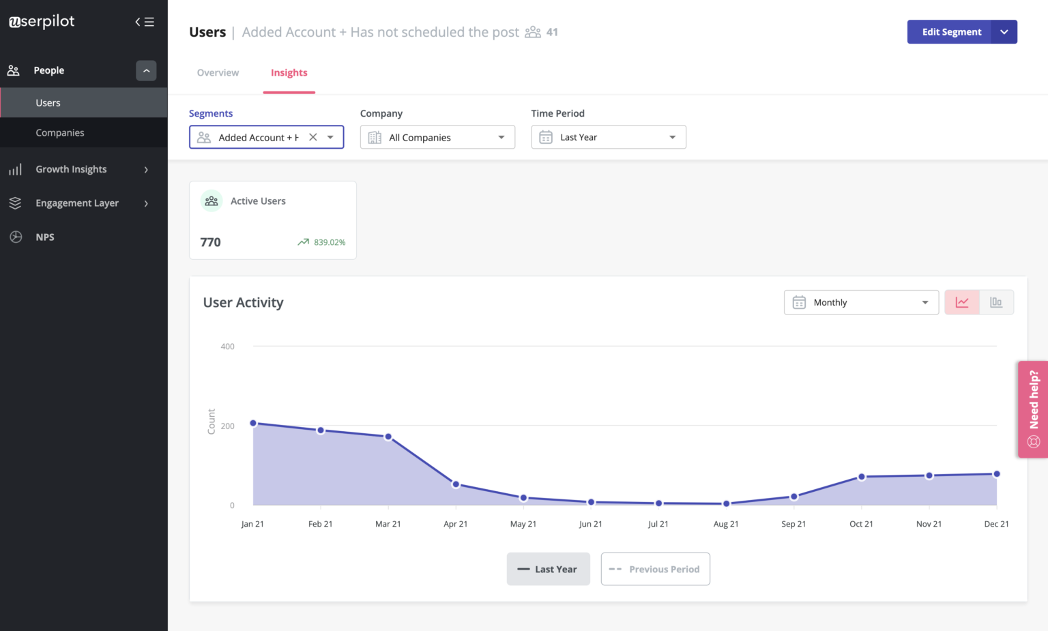This screenshot has width=1048, height=631.
Task: Open the NPS section
Action: point(45,237)
